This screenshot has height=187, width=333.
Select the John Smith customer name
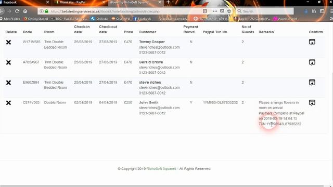(x=149, y=102)
